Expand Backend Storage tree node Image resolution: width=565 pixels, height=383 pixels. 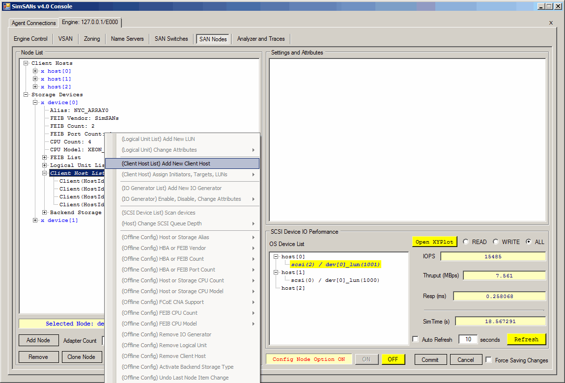45,213
